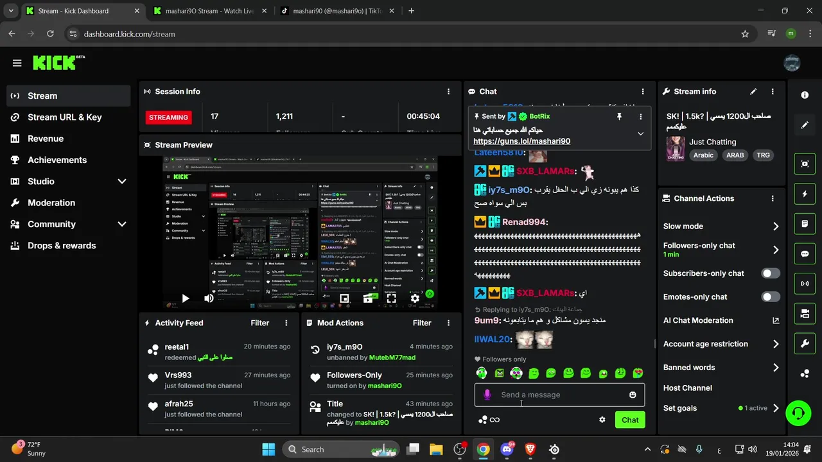Toggle the Mod Actions notes sidebar icon

(805, 224)
